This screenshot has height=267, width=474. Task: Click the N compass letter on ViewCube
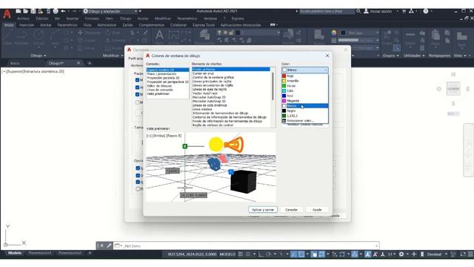(453, 74)
